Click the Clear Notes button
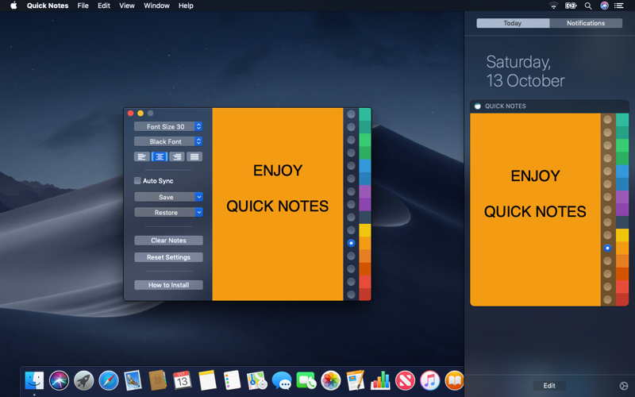 click(168, 241)
